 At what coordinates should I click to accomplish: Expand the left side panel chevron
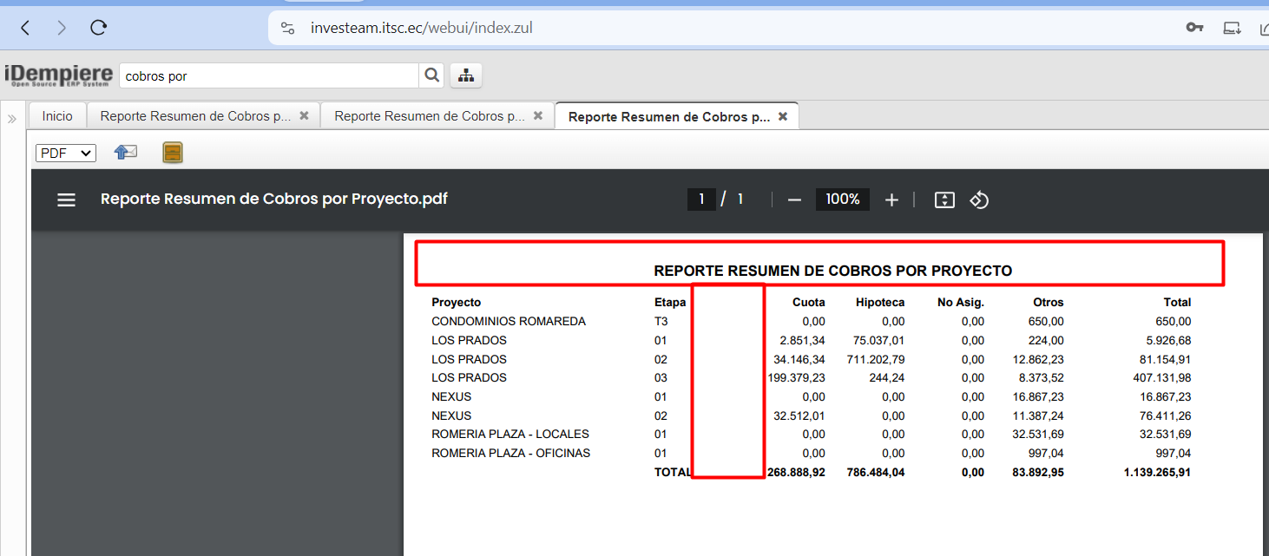[x=12, y=119]
